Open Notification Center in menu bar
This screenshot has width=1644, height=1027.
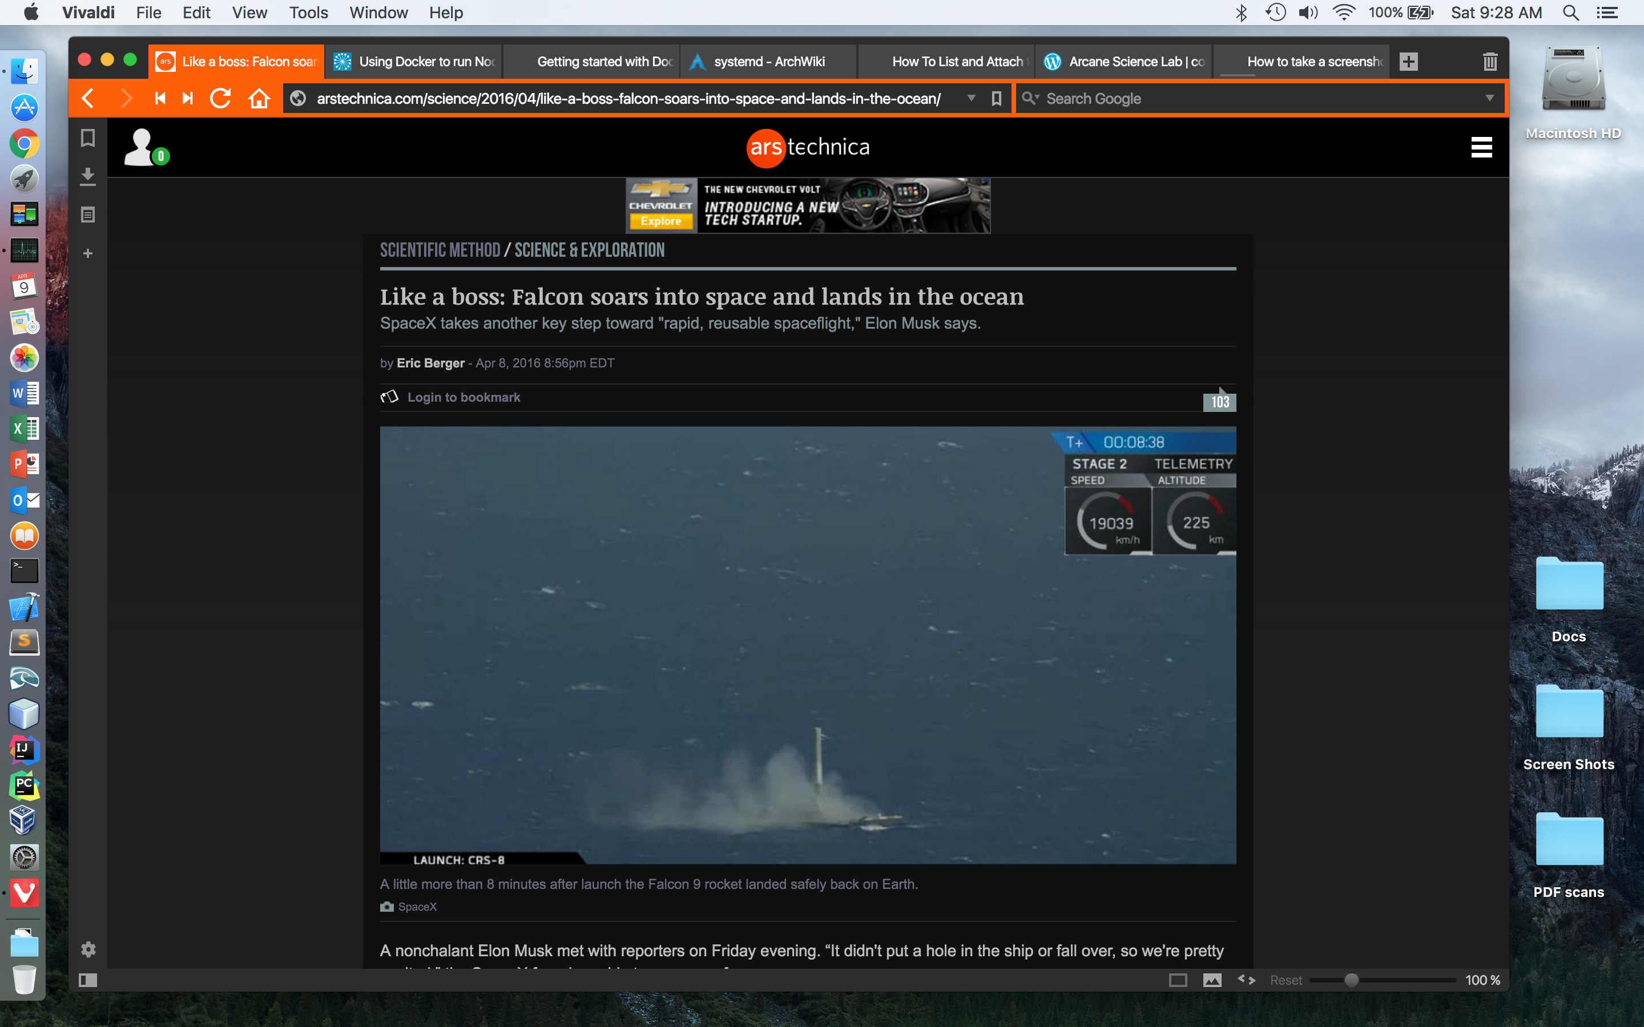[1607, 12]
